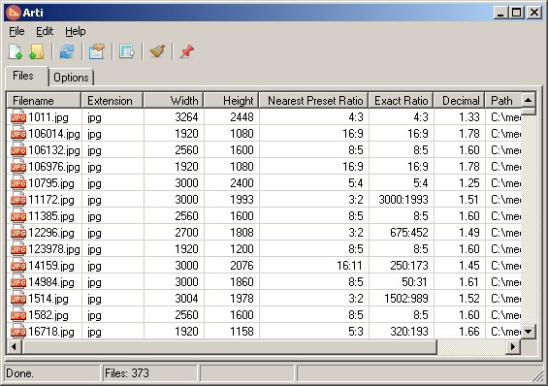Open the File menu
The width and height of the screenshot is (548, 386).
16,31
